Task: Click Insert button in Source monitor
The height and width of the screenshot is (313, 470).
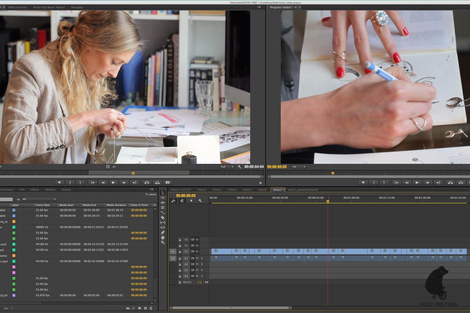Action: pyautogui.click(x=146, y=182)
